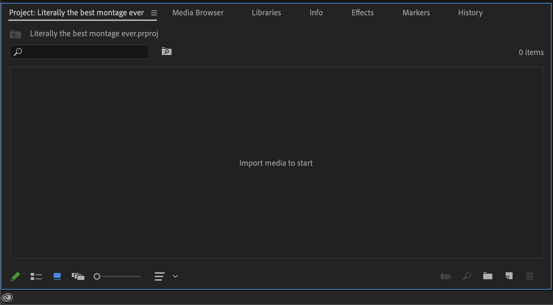The image size is (553, 305).
Task: Open the Libraries tab
Action: (266, 13)
